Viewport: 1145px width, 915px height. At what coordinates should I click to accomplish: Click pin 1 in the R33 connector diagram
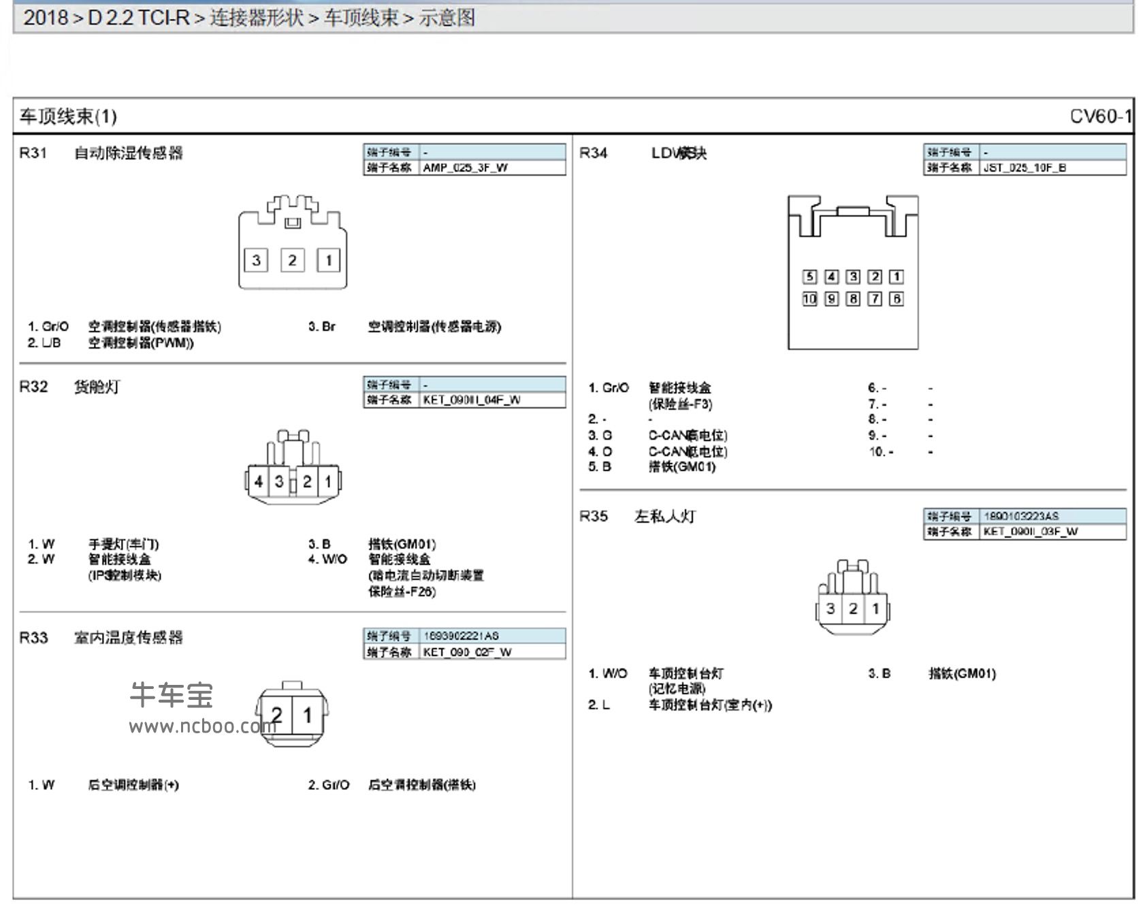tap(308, 715)
